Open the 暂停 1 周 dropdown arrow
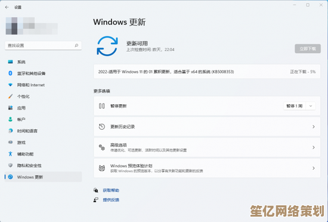Screen dimensions: 328x222 (x=311, y=106)
